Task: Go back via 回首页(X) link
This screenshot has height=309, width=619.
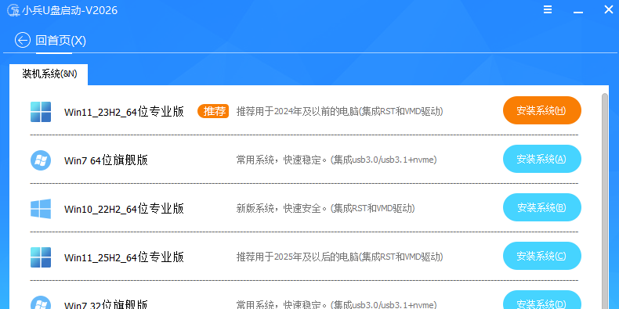Action: (x=60, y=40)
